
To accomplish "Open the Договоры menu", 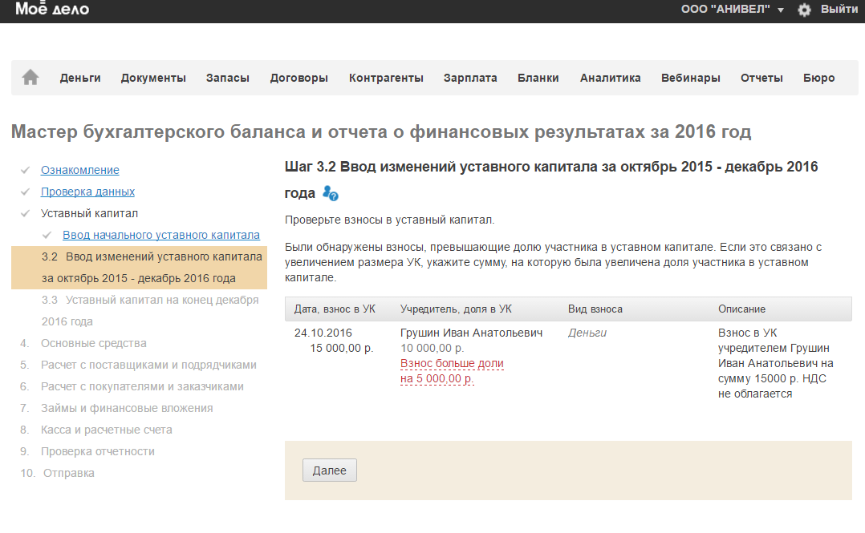I will [299, 78].
